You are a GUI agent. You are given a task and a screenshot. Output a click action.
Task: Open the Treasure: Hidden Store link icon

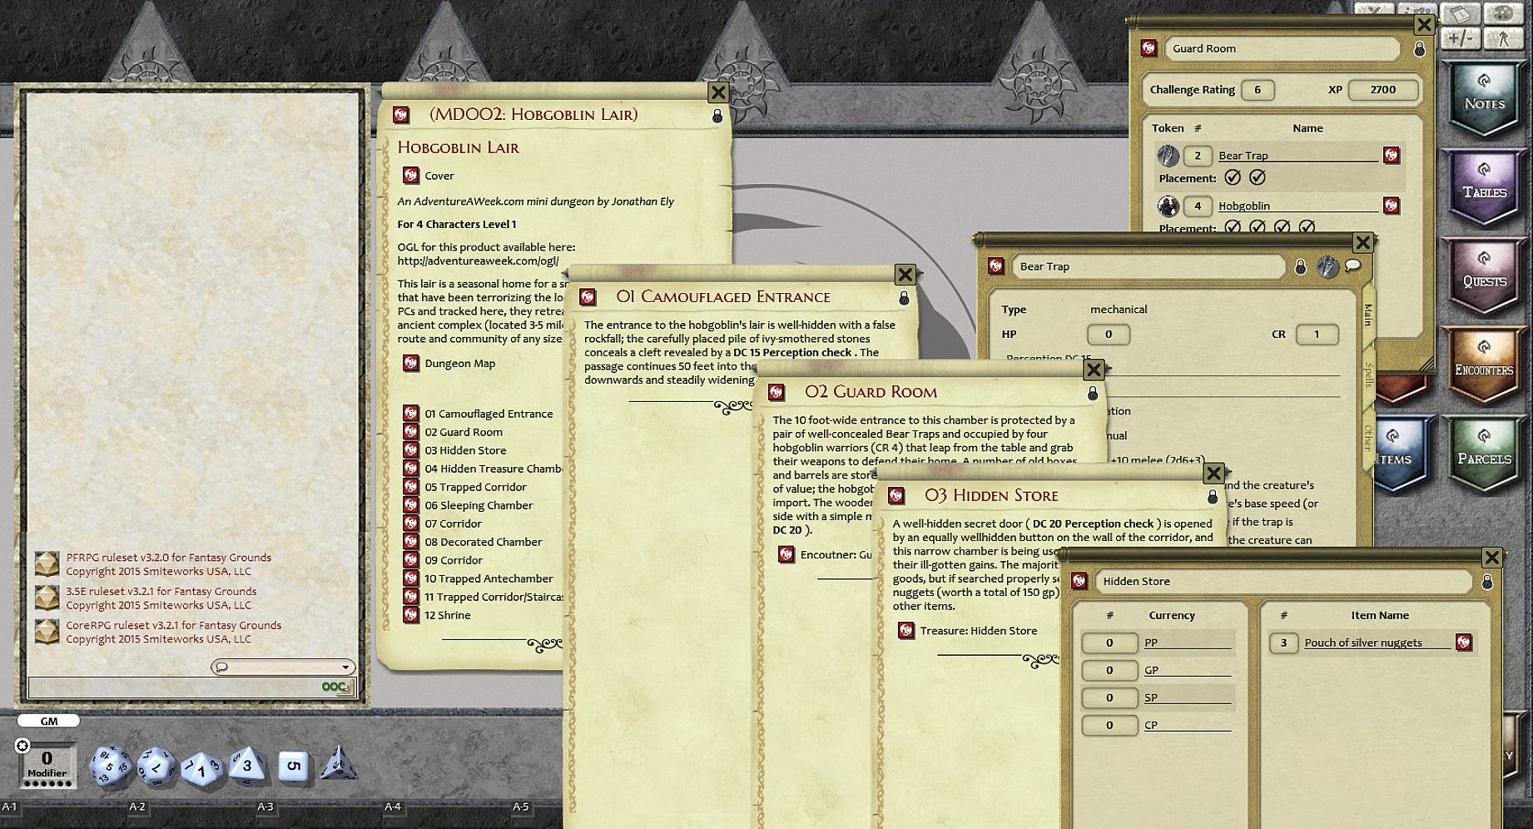tap(905, 631)
